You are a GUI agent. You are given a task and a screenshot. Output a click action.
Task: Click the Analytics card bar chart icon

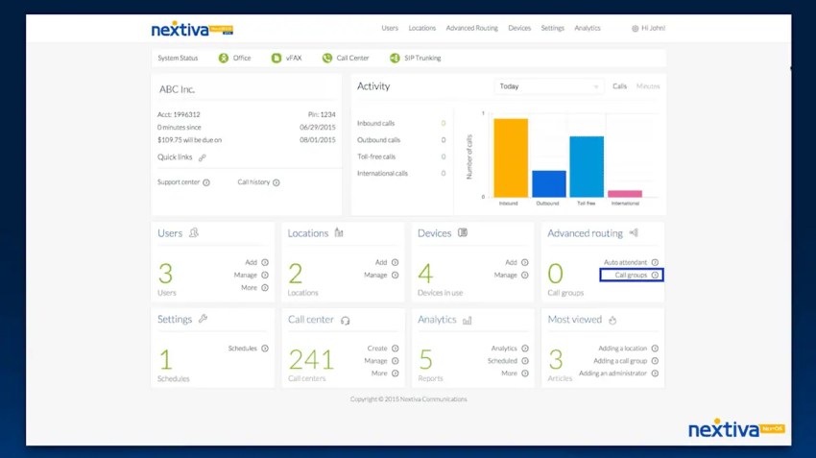coord(468,320)
